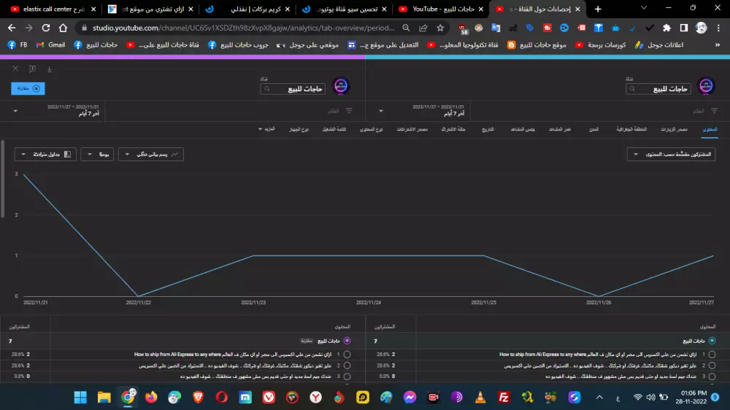
Task: Open the 'موقع حاجات للبيع' bookmark
Action: (x=537, y=45)
